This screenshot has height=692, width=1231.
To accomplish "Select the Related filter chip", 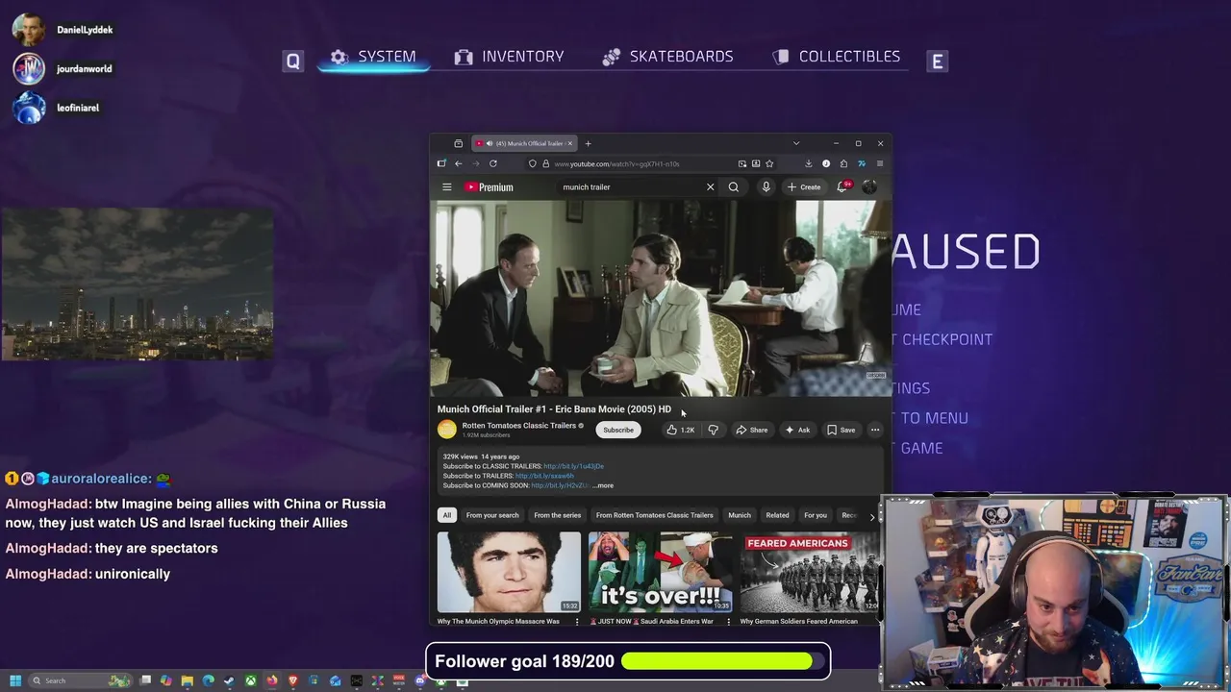I will [777, 515].
